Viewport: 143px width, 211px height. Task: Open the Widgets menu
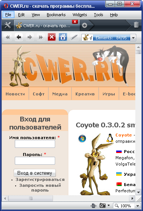click(x=80, y=15)
